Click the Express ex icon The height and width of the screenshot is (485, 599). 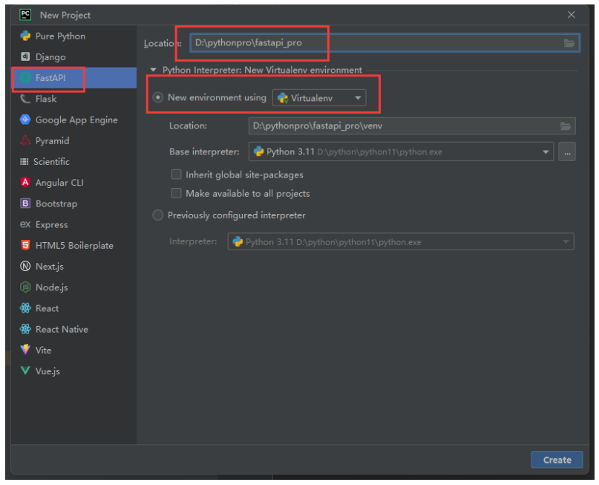coord(25,224)
